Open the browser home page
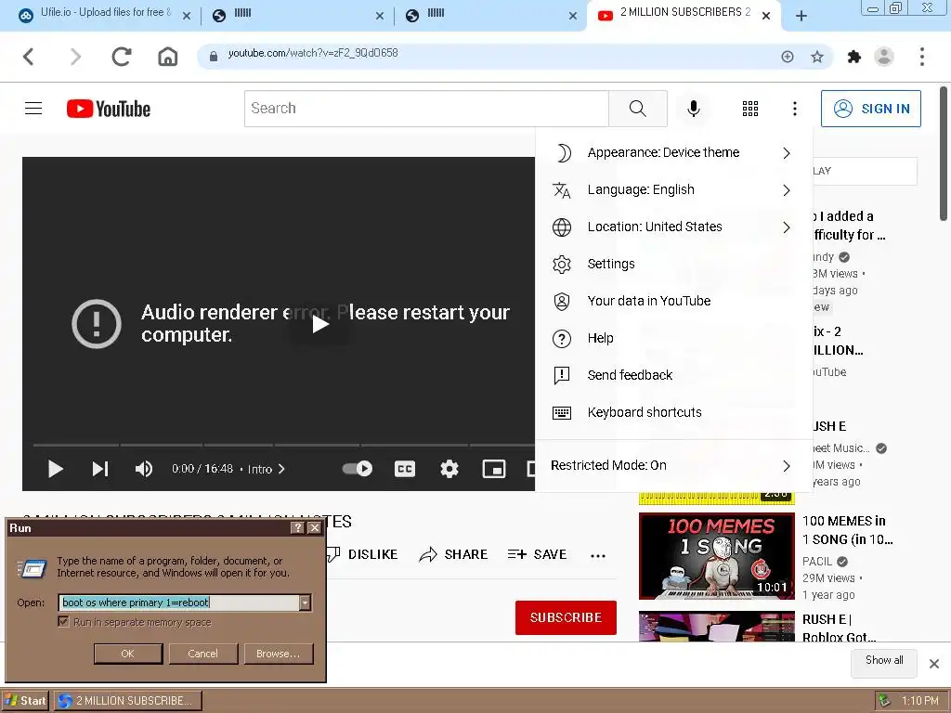 167,57
